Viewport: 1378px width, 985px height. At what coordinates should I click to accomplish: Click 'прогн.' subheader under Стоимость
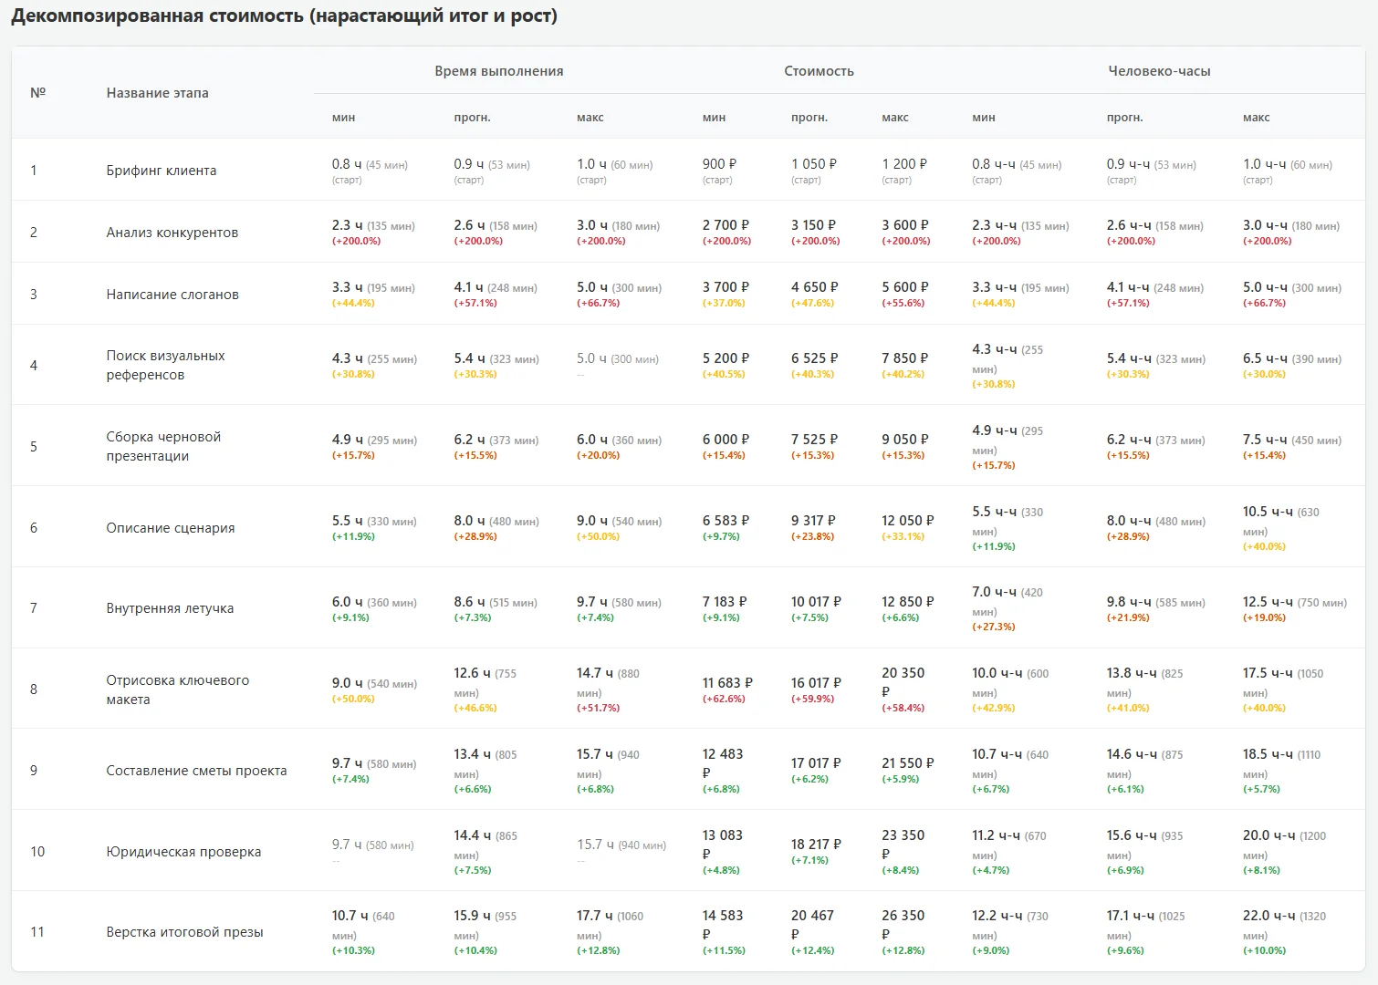point(809,118)
